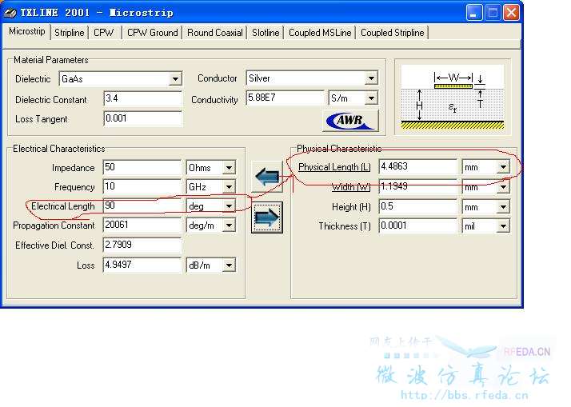This screenshot has height=407, width=571.
Task: Open the Physical Length mm dropdown
Action: (x=503, y=167)
